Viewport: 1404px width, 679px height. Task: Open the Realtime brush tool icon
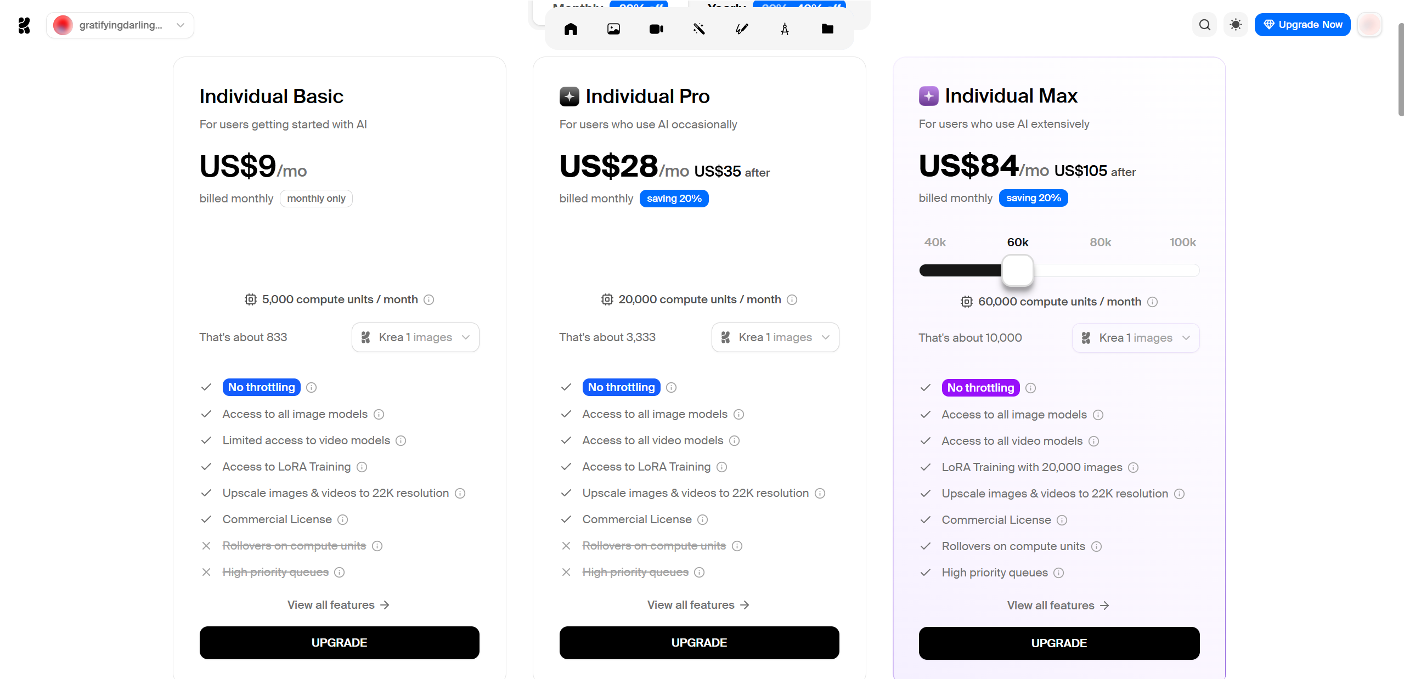click(742, 29)
